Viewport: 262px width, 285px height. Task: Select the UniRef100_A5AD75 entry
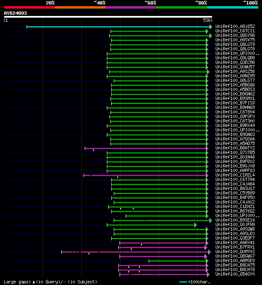[235, 143]
